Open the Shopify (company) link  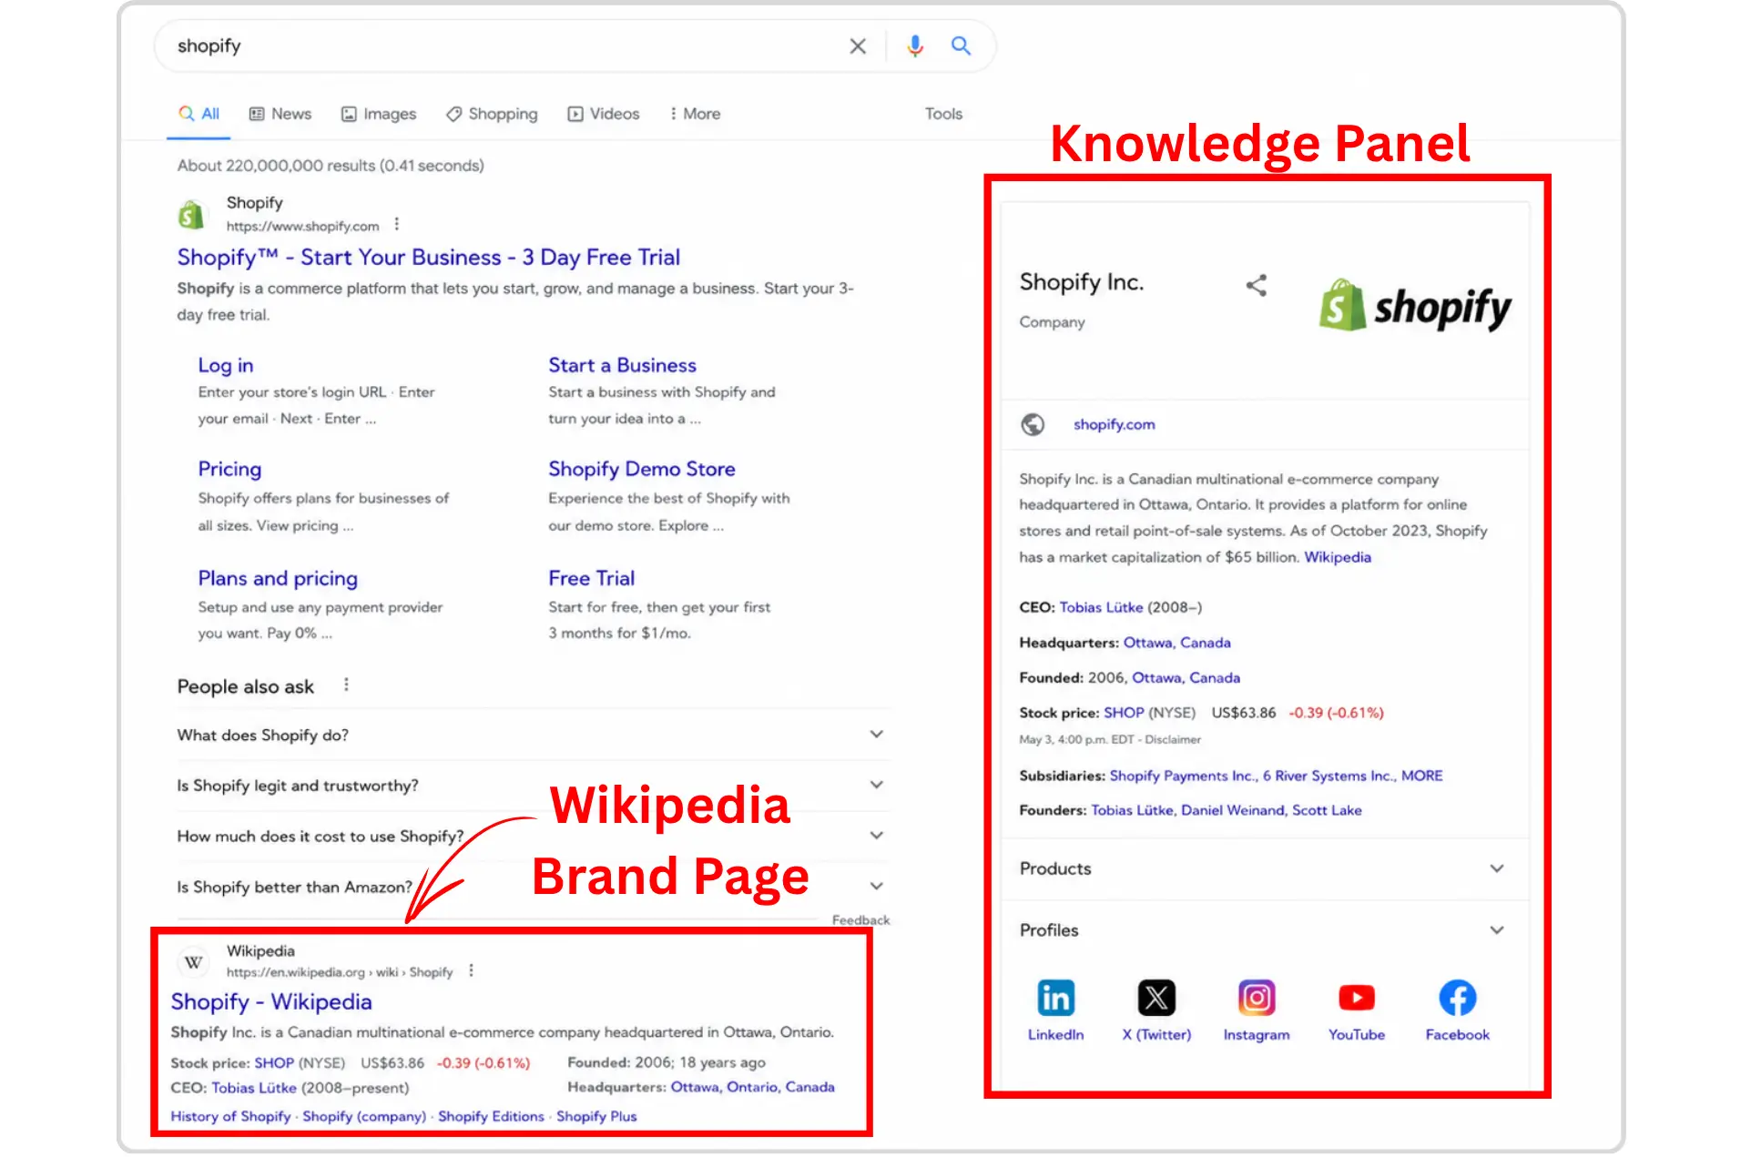(x=364, y=1117)
